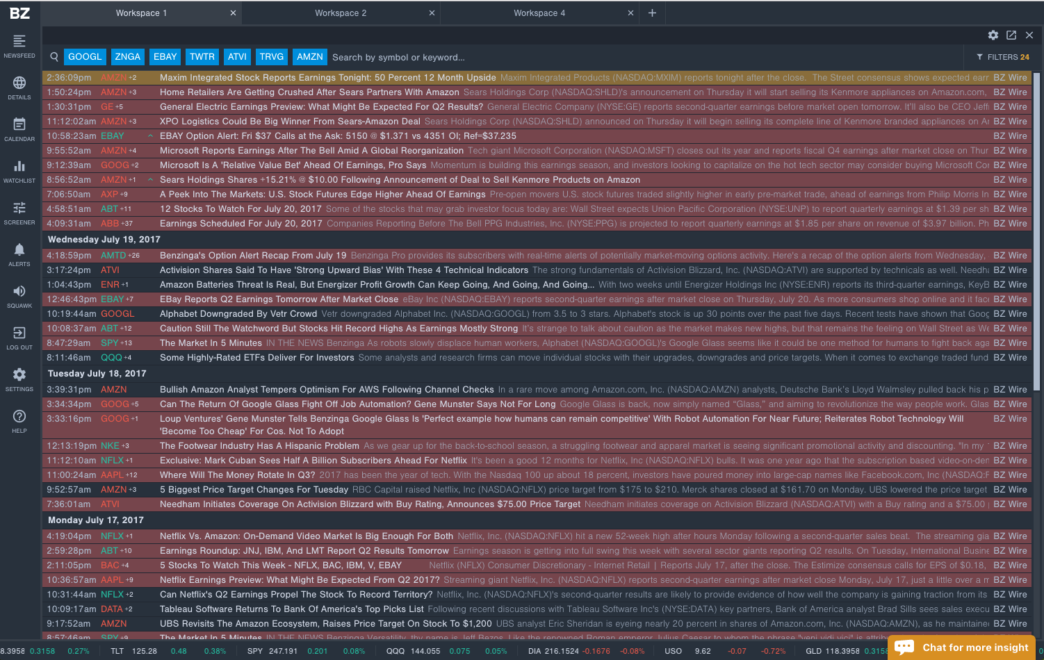Open UBS Revisits The Amazon Ecosystem headline
Viewport: 1044px width, 660px height.
point(326,624)
